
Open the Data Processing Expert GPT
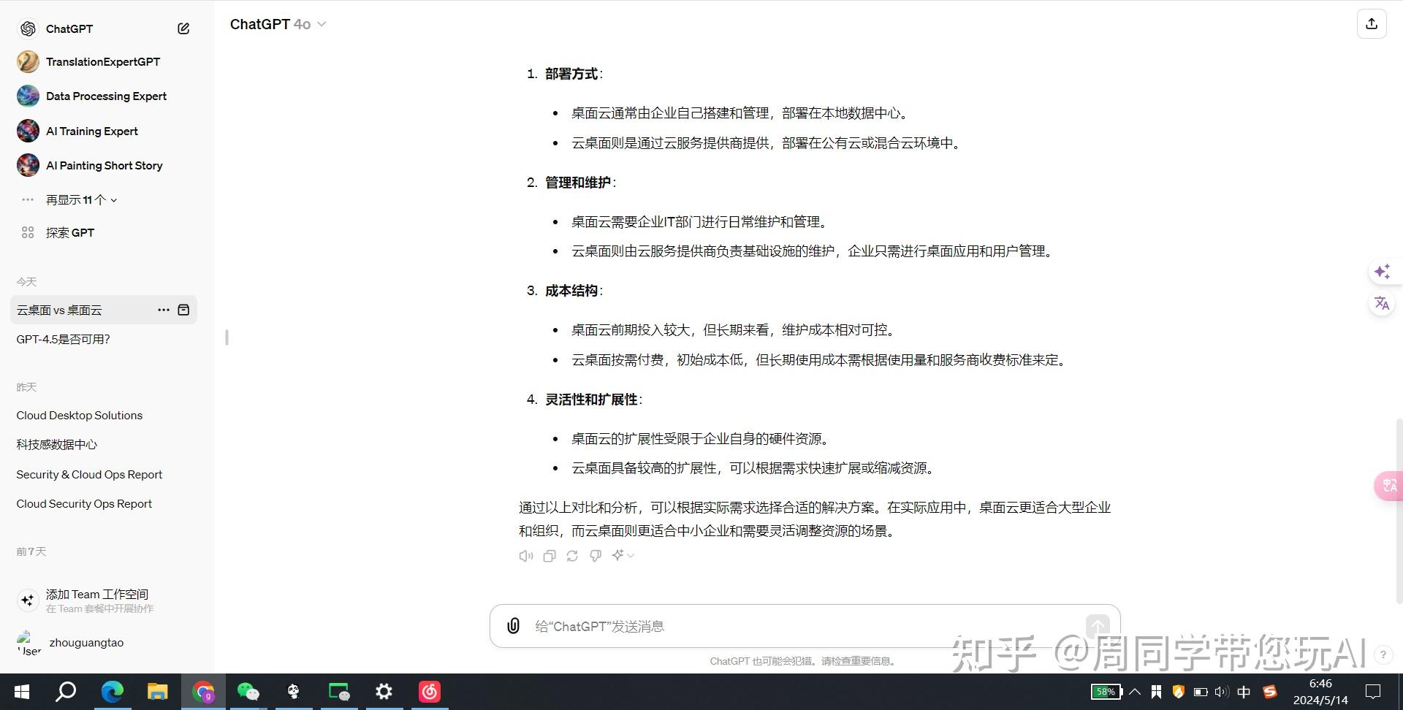pyautogui.click(x=106, y=96)
